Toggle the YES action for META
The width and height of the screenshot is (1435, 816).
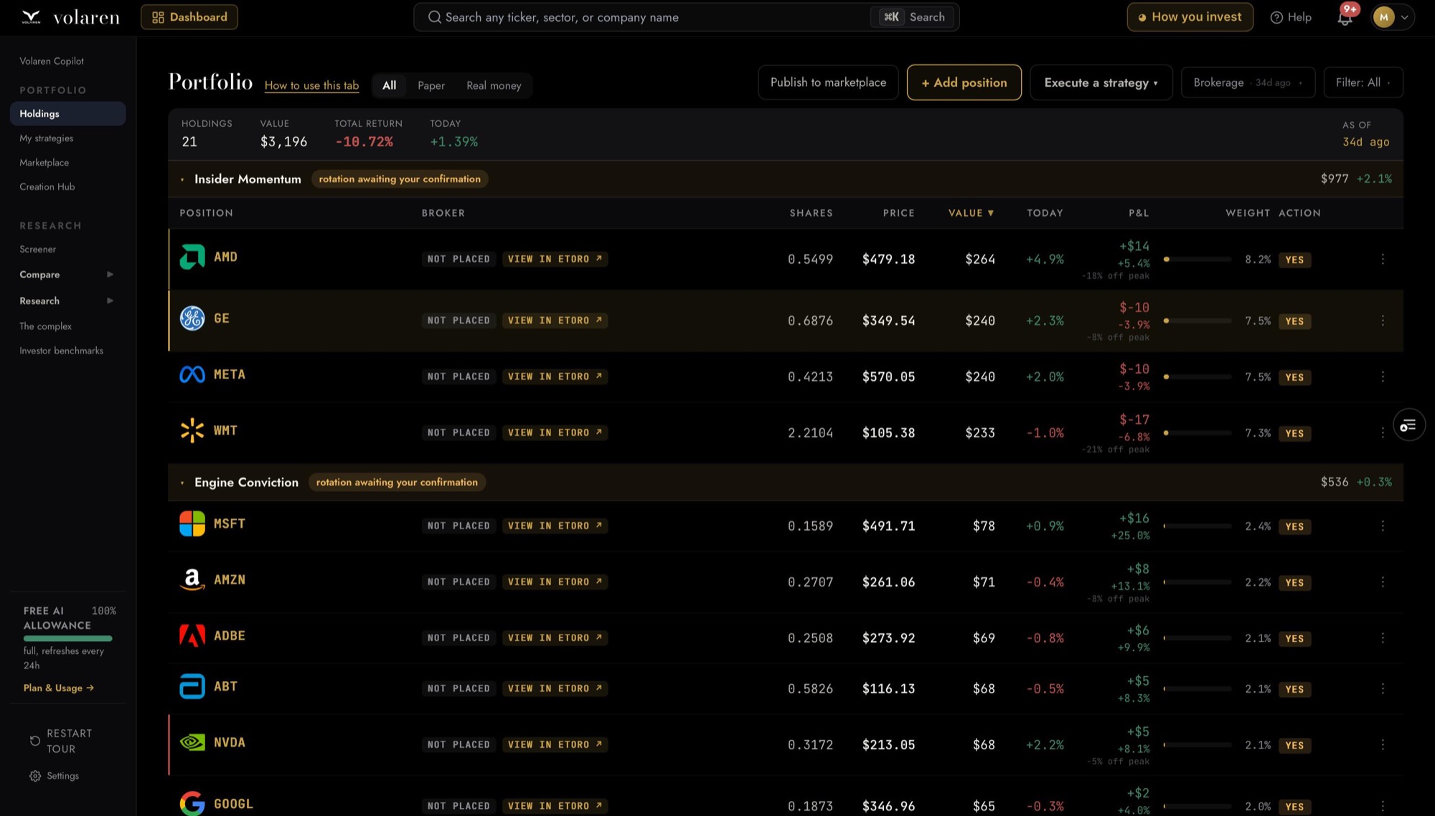[1294, 377]
